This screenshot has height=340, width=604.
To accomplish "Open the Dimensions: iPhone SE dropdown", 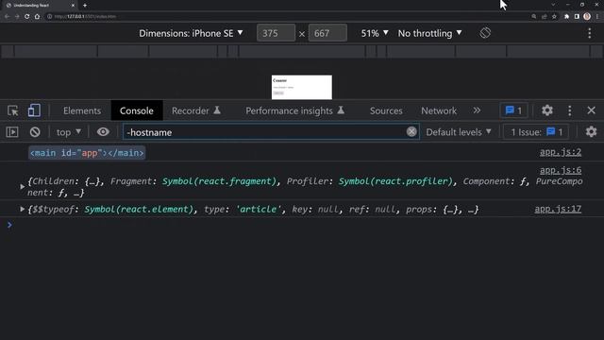I will (191, 34).
